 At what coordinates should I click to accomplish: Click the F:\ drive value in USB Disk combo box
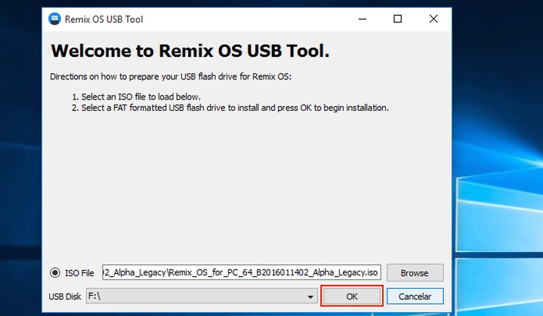94,296
